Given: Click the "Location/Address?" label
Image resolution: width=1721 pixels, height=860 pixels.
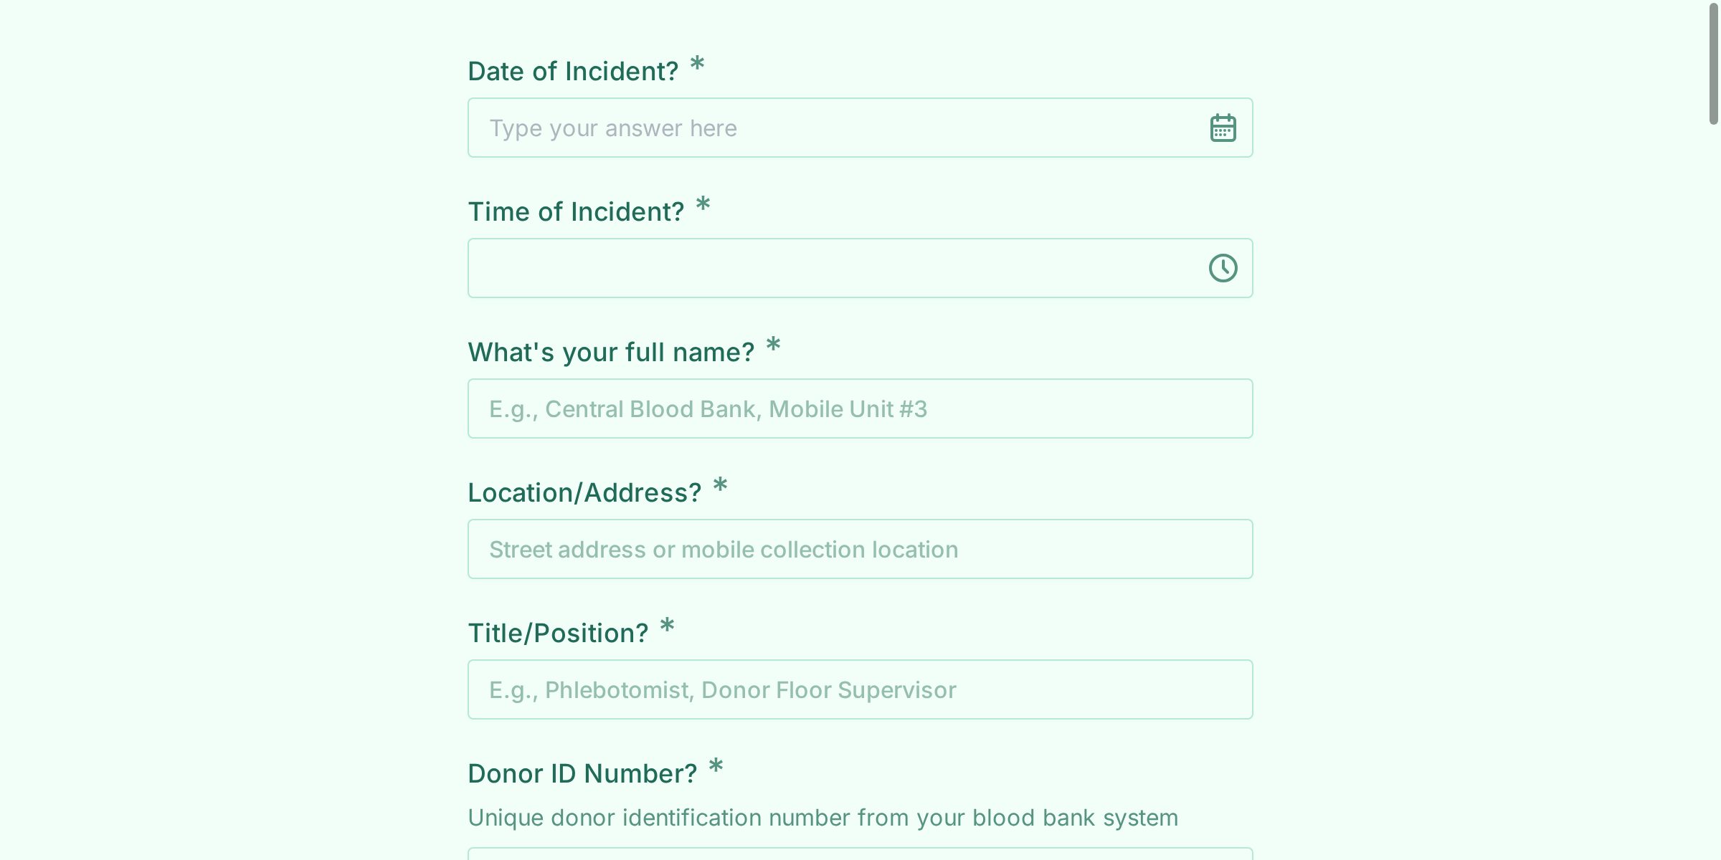Looking at the screenshot, I should [584, 493].
